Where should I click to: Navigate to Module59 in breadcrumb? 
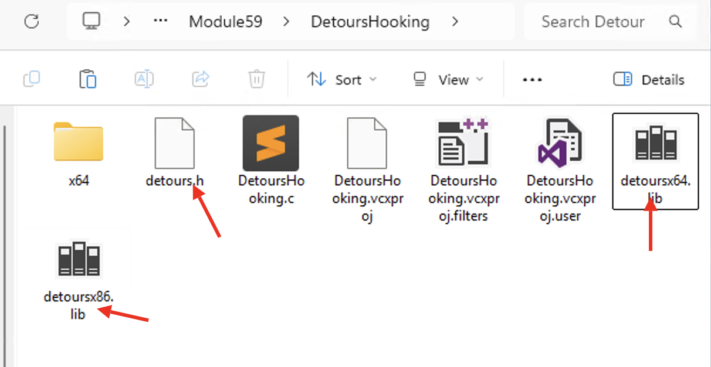pyautogui.click(x=225, y=22)
